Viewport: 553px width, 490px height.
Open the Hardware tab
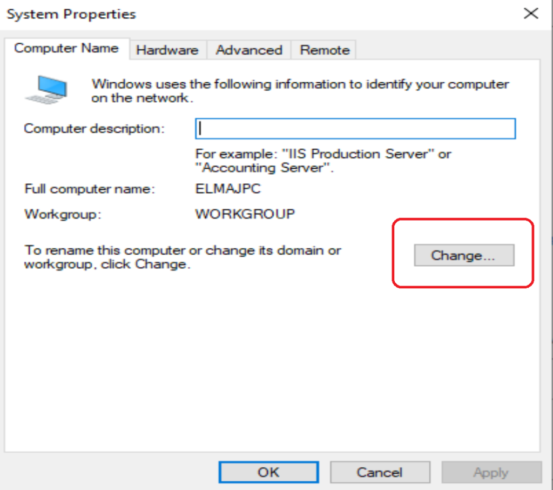tap(167, 50)
